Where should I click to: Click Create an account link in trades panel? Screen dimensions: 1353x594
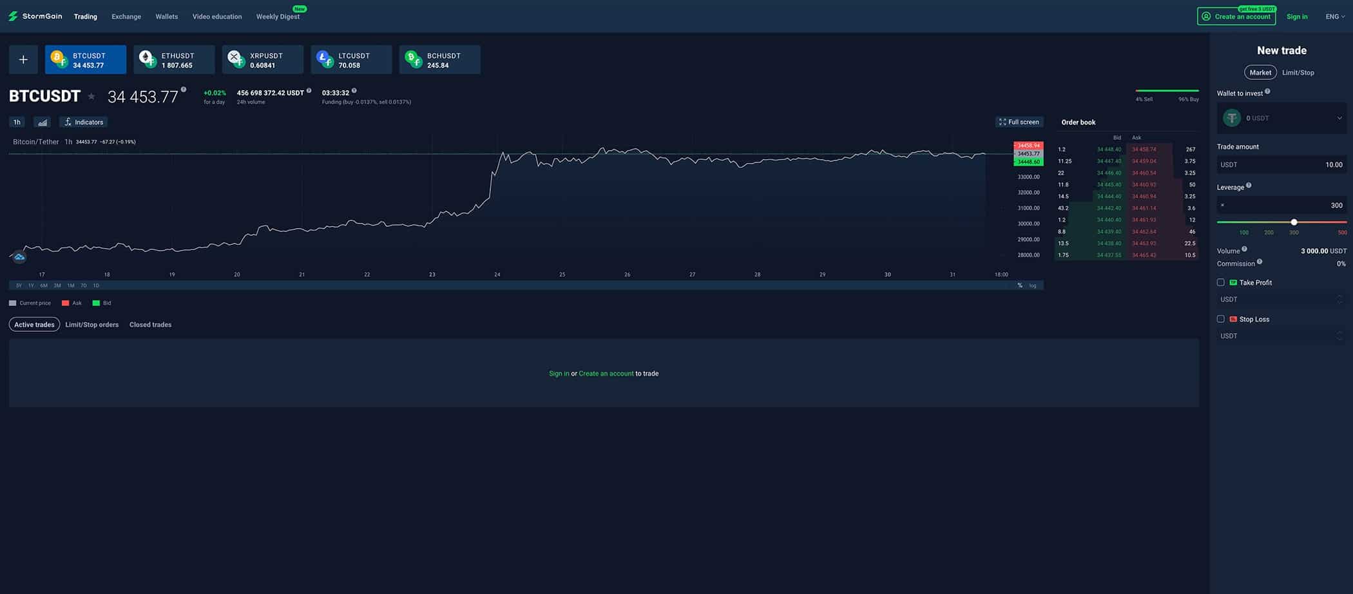point(606,374)
